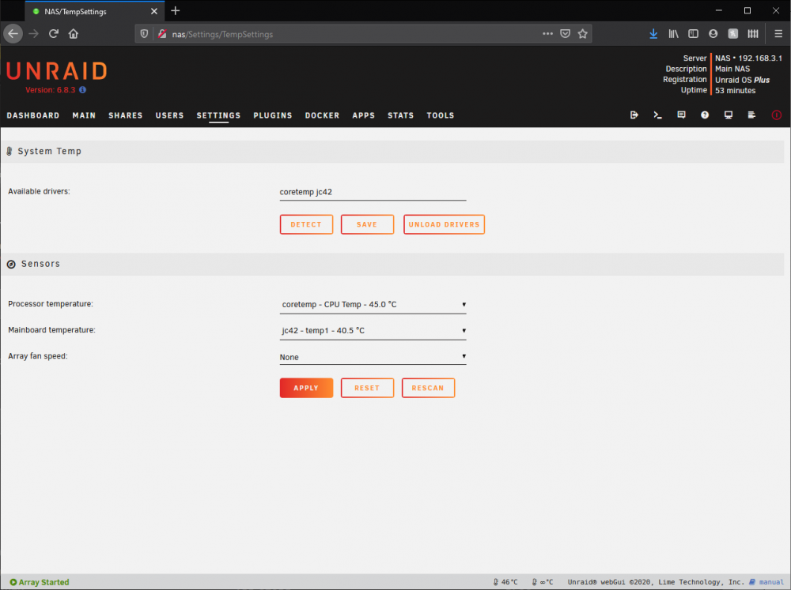Select the NAS/TempSettings browser tab

94,11
